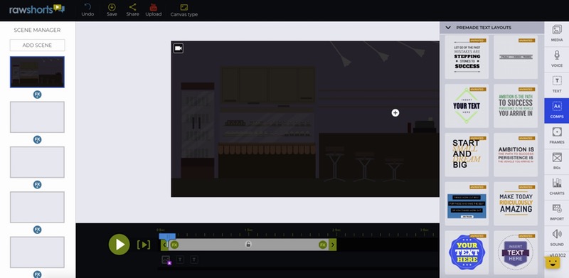Choose the blue badge 'Your Text Here' layout
Image resolution: width=569 pixels, height=278 pixels.
(467, 252)
